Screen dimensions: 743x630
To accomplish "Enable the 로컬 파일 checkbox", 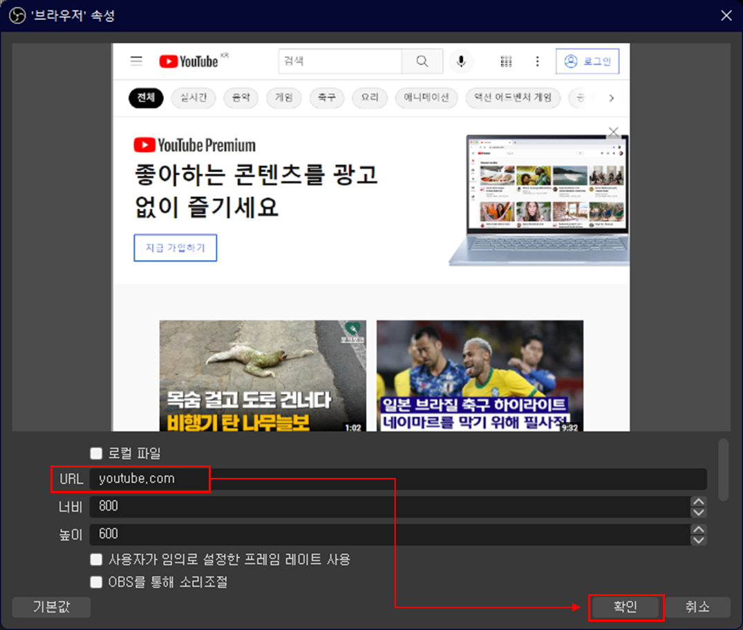I will click(96, 454).
